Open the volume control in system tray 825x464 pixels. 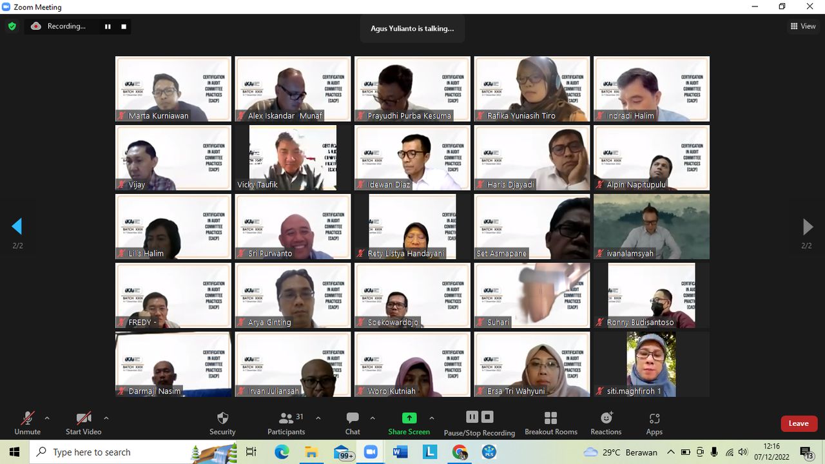click(743, 452)
